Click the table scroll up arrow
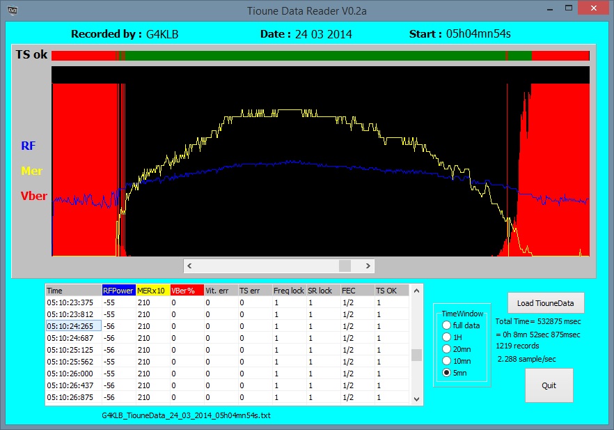 [x=416, y=291]
